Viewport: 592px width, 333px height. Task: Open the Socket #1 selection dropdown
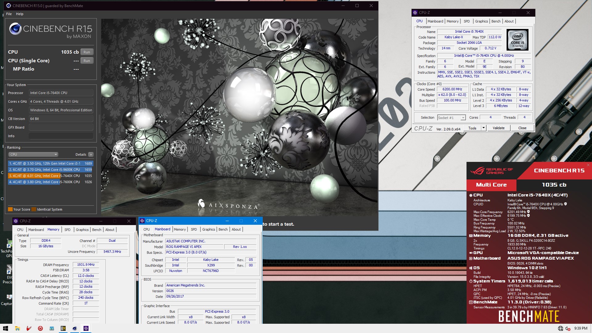click(x=451, y=118)
